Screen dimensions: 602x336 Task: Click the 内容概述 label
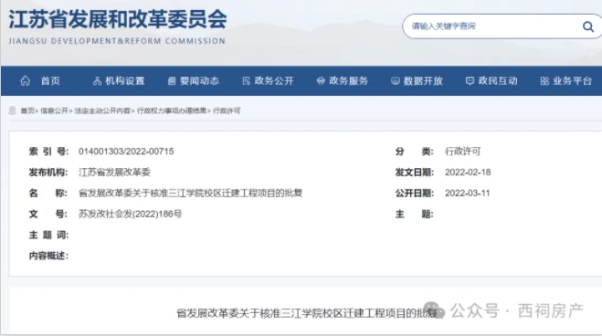pyautogui.click(x=48, y=256)
